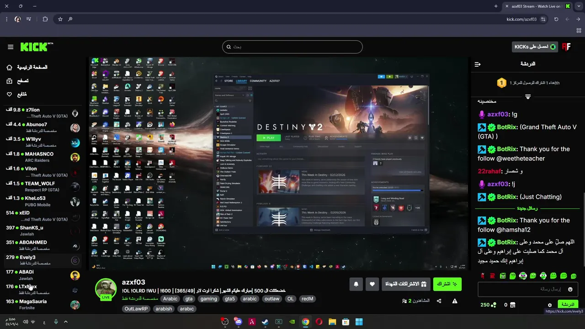Click the viewers count icon
585x329 pixels.
pos(404,301)
